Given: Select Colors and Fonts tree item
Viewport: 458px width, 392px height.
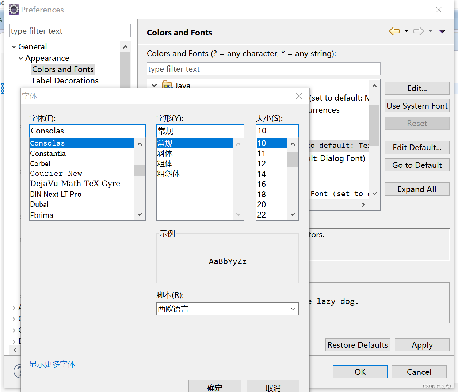Looking at the screenshot, I should [63, 69].
